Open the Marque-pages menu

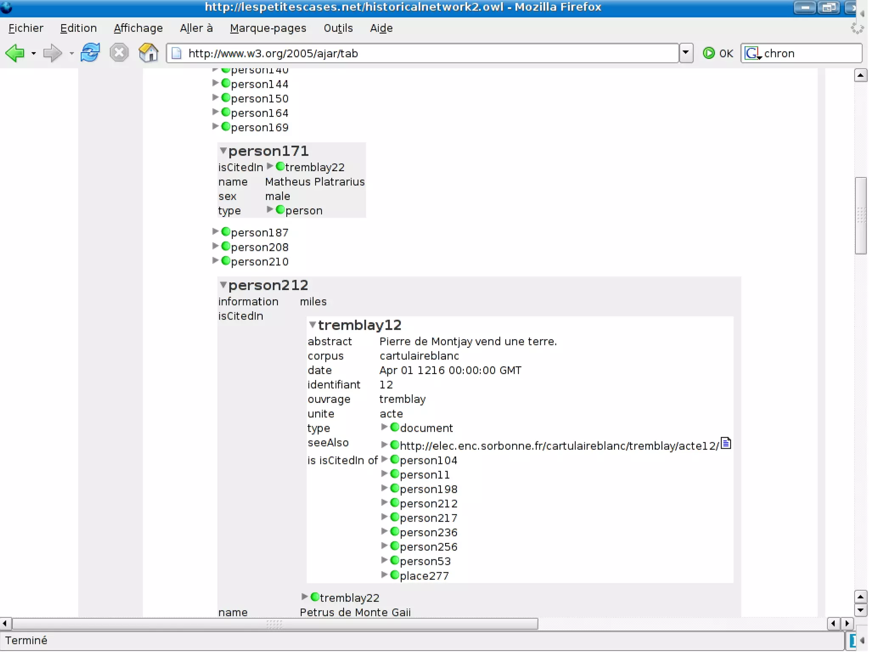pyautogui.click(x=268, y=28)
